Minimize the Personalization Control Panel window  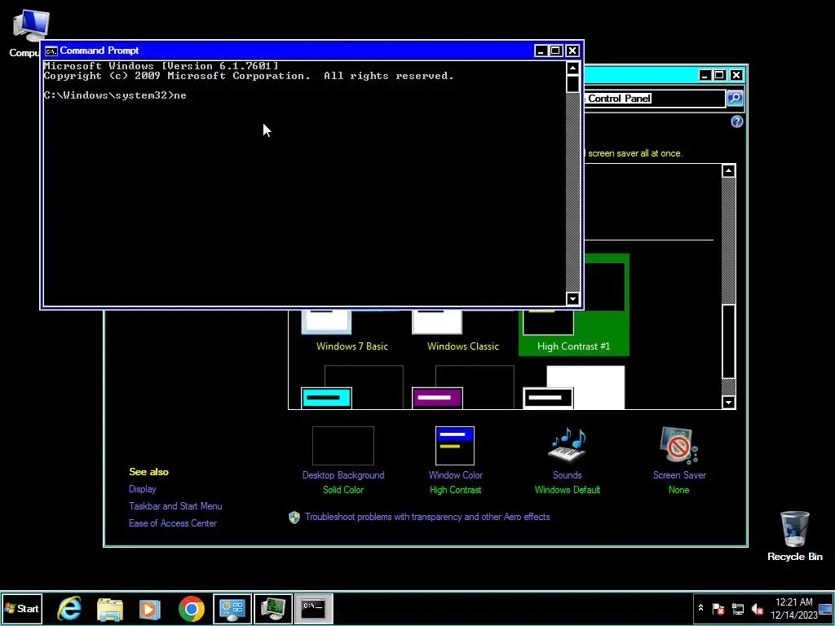point(705,75)
